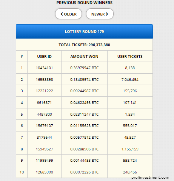Image resolution: width=174 pixels, height=181 pixels.
Task: Click user ID 16558893 in row 2
Action: pyautogui.click(x=44, y=80)
